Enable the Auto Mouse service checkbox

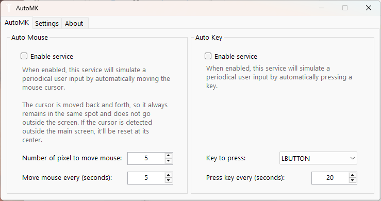point(24,56)
